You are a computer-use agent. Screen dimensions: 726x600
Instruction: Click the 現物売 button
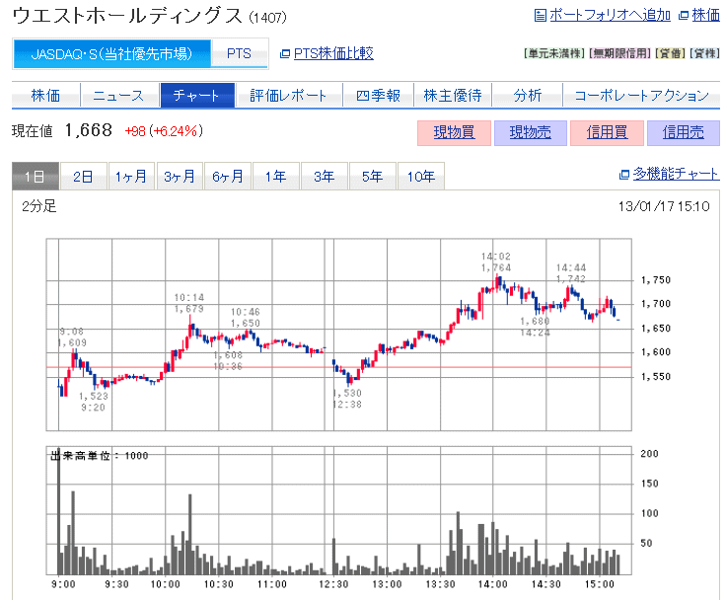pos(531,133)
